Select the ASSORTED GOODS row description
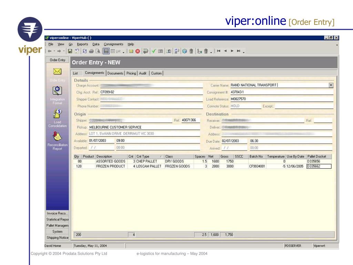The height and width of the screenshot is (265, 353). (x=111, y=161)
